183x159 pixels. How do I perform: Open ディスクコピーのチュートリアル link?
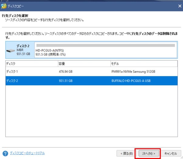tap(27, 153)
